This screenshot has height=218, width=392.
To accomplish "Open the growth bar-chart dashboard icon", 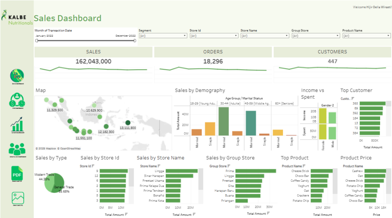I will 17,125.
